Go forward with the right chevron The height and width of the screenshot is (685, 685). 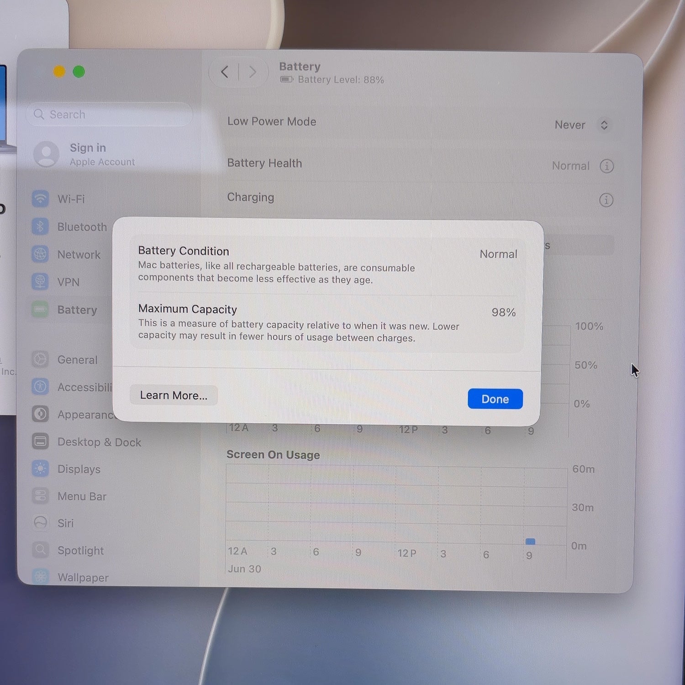(253, 72)
